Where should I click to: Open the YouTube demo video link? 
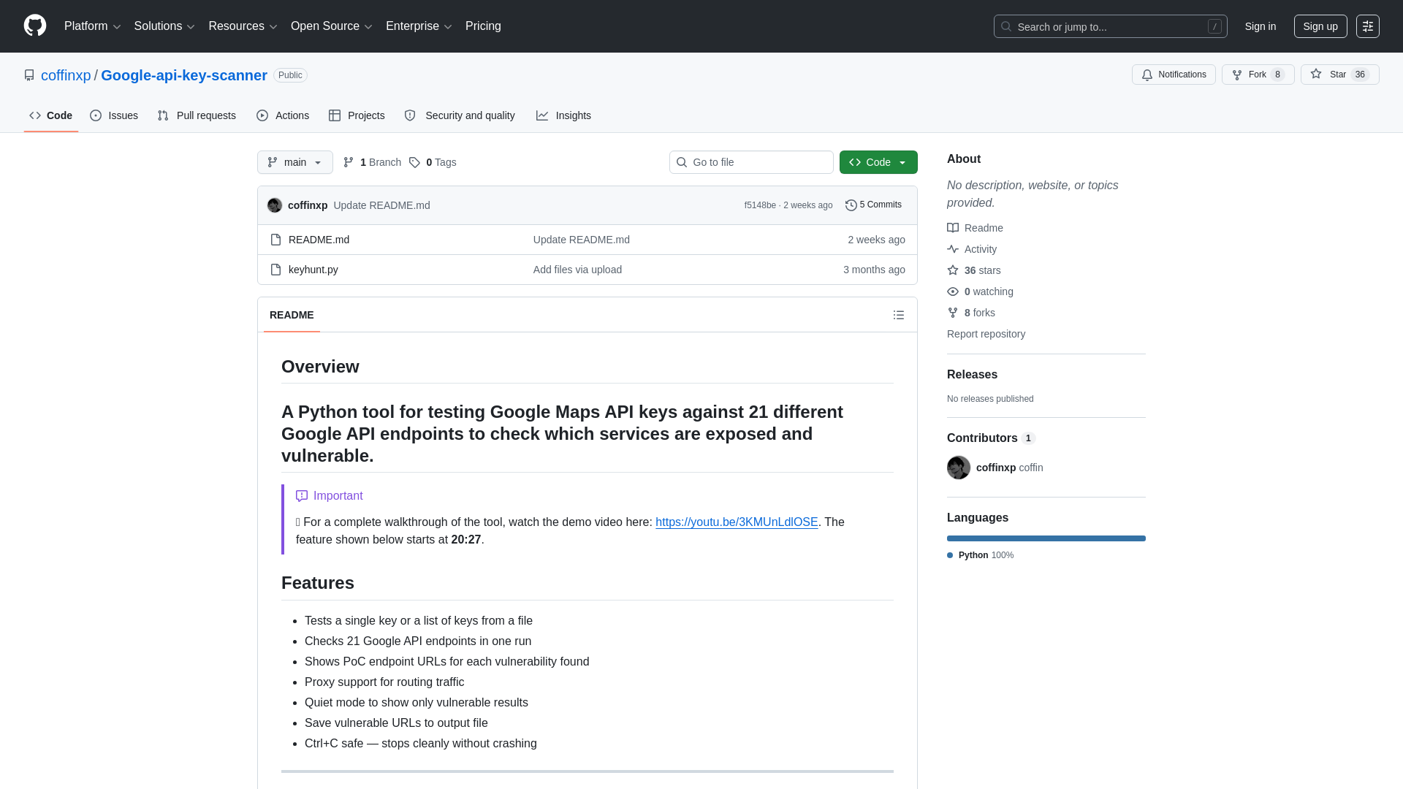tap(737, 522)
